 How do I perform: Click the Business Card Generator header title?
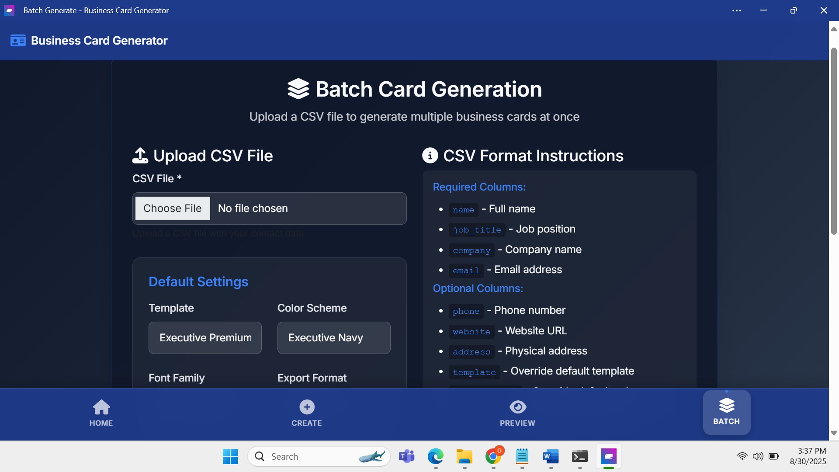(99, 41)
